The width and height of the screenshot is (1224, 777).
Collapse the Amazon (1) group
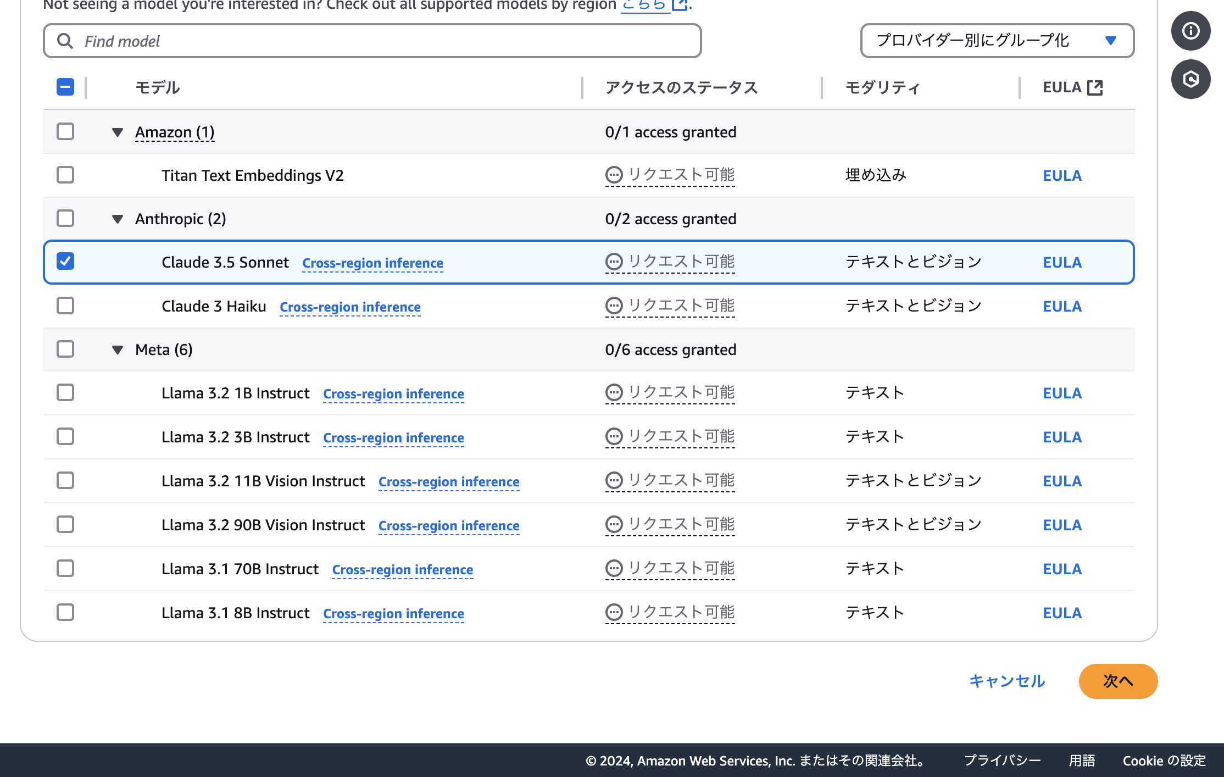click(x=117, y=132)
